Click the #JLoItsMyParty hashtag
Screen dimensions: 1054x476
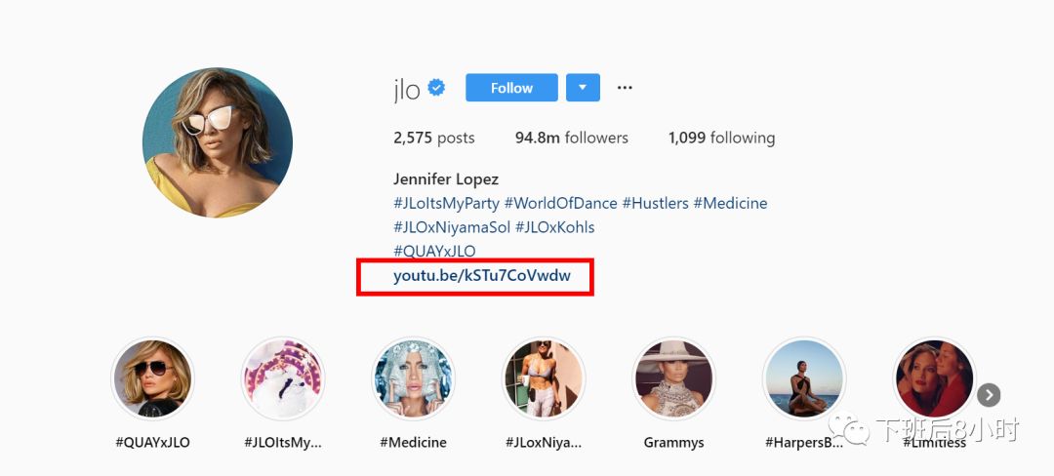[446, 204]
